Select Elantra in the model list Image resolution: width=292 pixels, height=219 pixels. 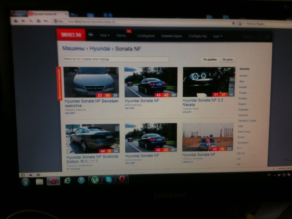(x=243, y=98)
